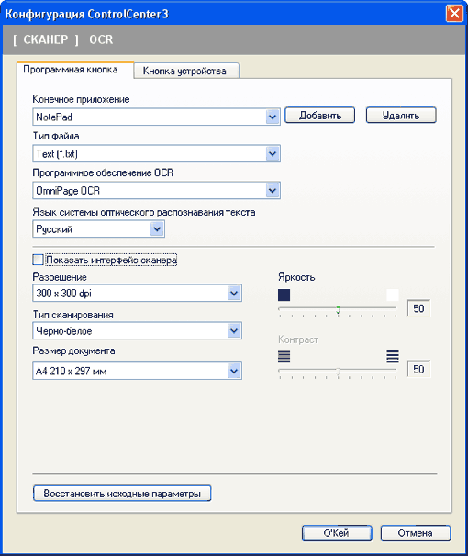Click the Удалить button
This screenshot has height=556, width=468.
(401, 116)
